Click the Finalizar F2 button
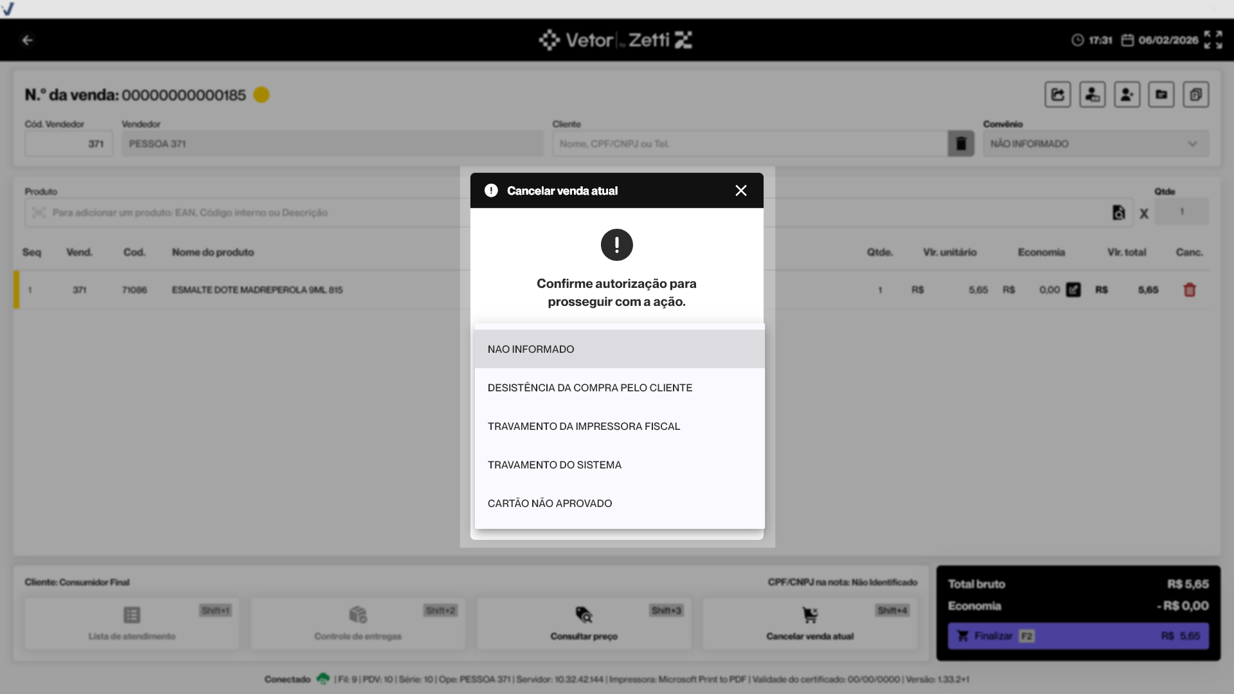 tap(1078, 636)
